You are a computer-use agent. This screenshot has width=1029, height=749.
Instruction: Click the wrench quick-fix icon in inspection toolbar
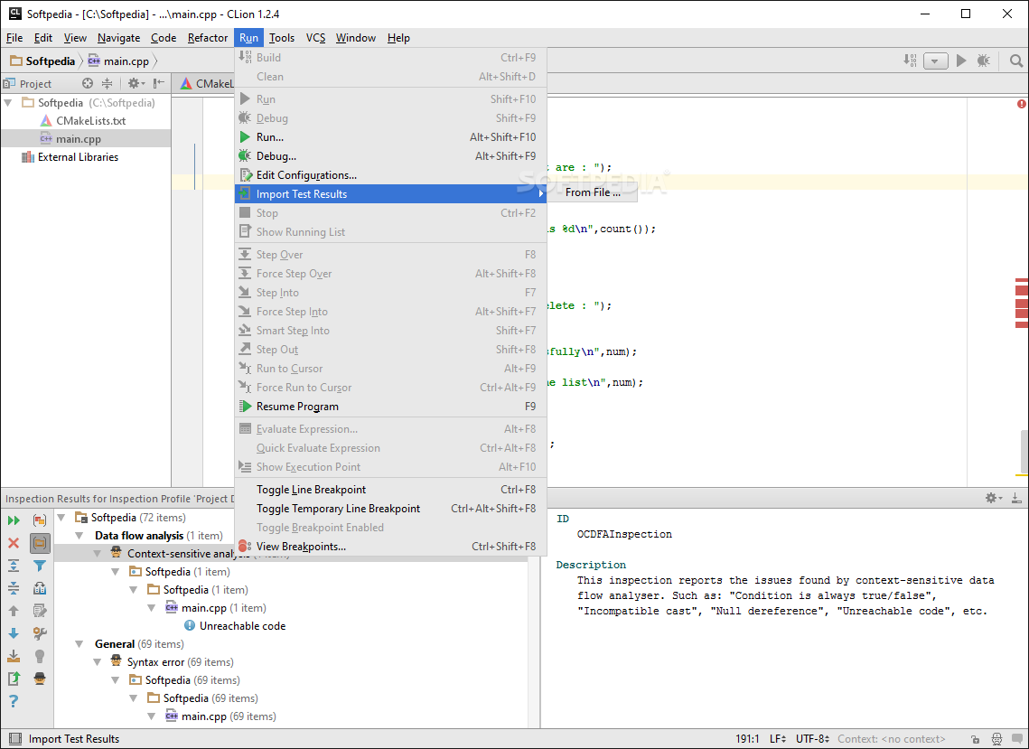[x=40, y=633]
